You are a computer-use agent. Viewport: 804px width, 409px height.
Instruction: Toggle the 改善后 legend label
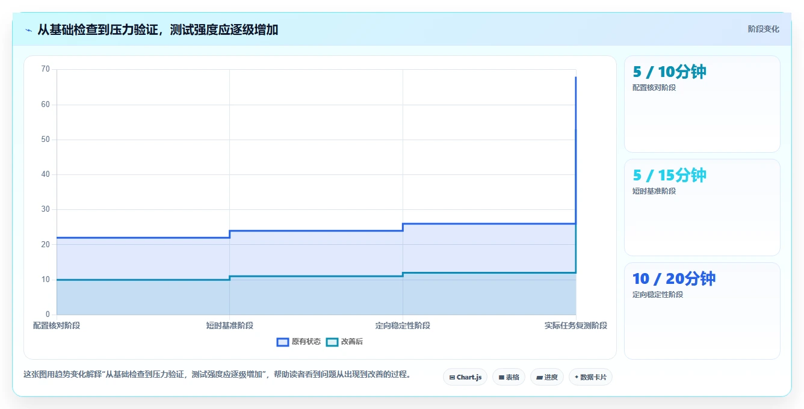tap(352, 342)
